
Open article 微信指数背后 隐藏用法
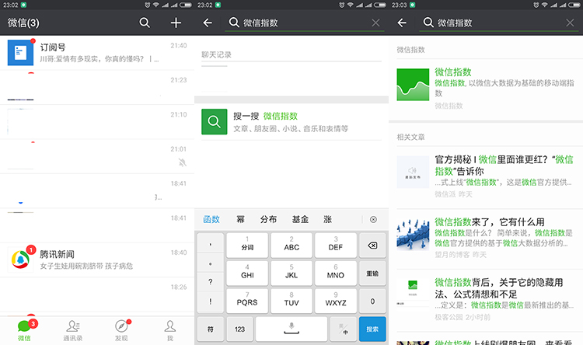click(x=486, y=300)
